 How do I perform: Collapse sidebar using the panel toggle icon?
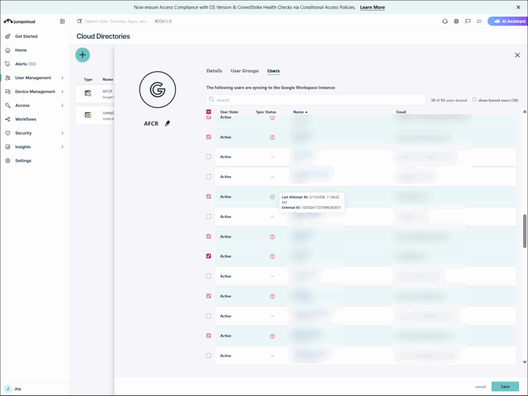click(x=62, y=21)
